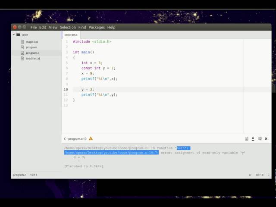Click the [Finished in 0.066s] text
Viewport: 276px width, 207px height.
click(x=84, y=166)
